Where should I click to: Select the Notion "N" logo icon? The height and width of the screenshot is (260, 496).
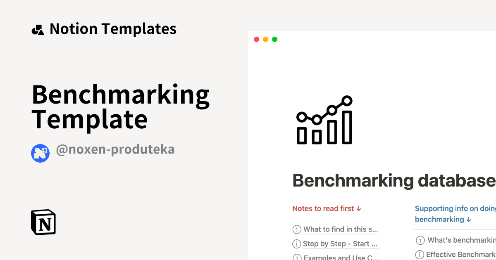[43, 222]
